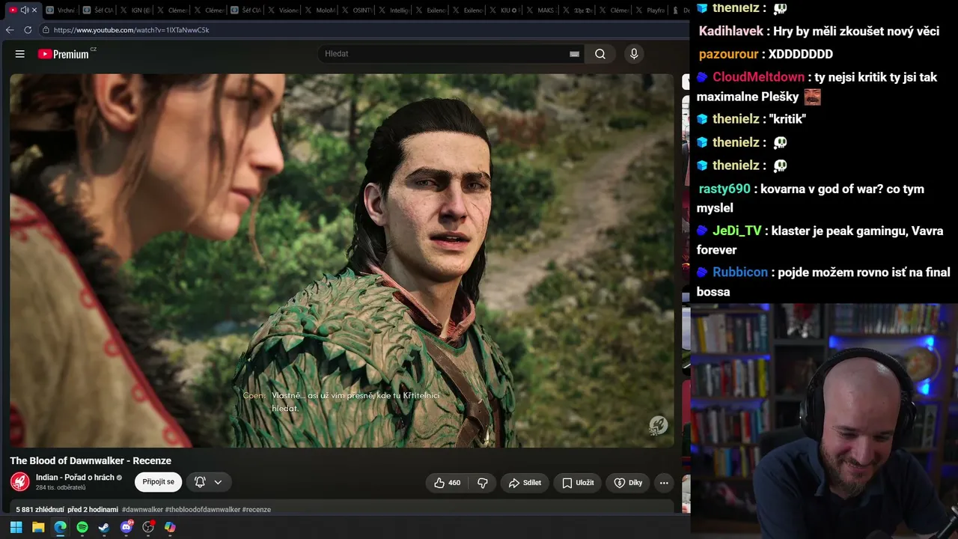Click view count 5 881 zhlédnutí
This screenshot has height=539, width=958.
point(39,510)
